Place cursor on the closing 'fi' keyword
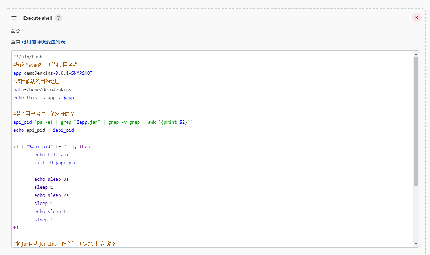Viewport: 430px width, 255px height. (16, 228)
